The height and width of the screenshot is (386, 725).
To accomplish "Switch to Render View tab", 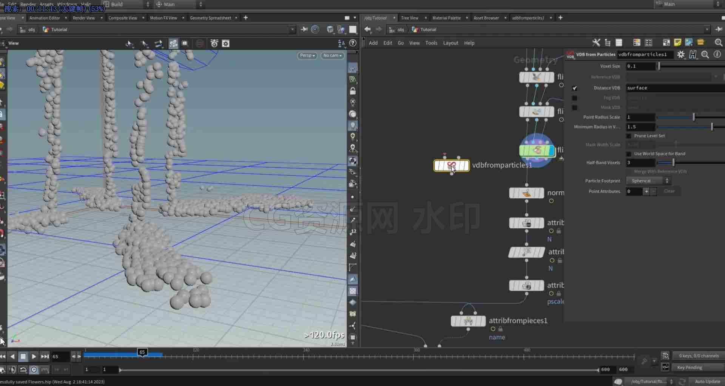I will tap(84, 18).
